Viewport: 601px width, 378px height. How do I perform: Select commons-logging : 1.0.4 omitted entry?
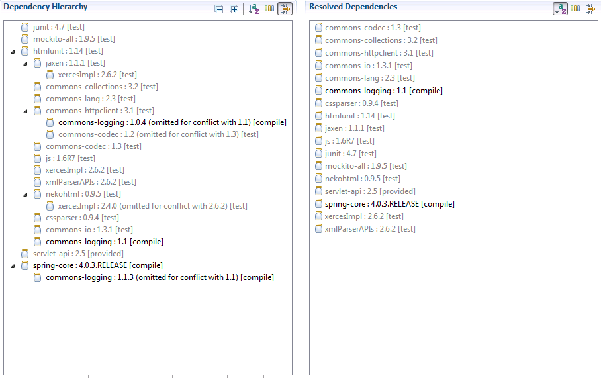(x=172, y=122)
